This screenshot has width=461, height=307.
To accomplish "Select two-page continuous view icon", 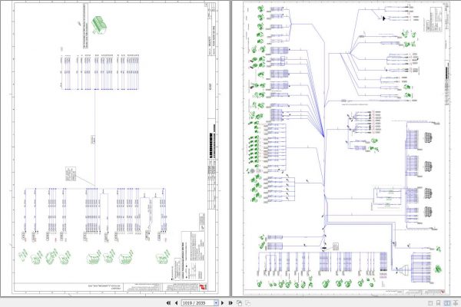I will click(456, 303).
